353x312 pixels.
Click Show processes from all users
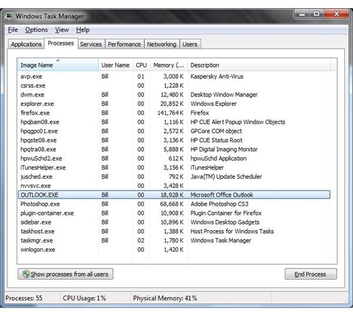[x=65, y=274]
